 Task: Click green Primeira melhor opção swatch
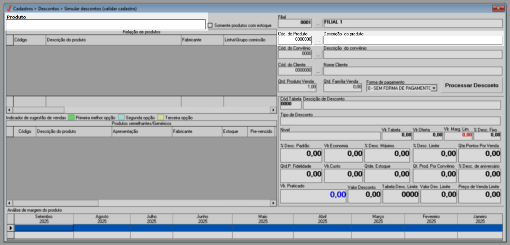(x=71, y=118)
